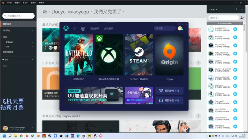Open 我的卡包 (0) button
Screen dimensions: 248x139
tap(169, 100)
